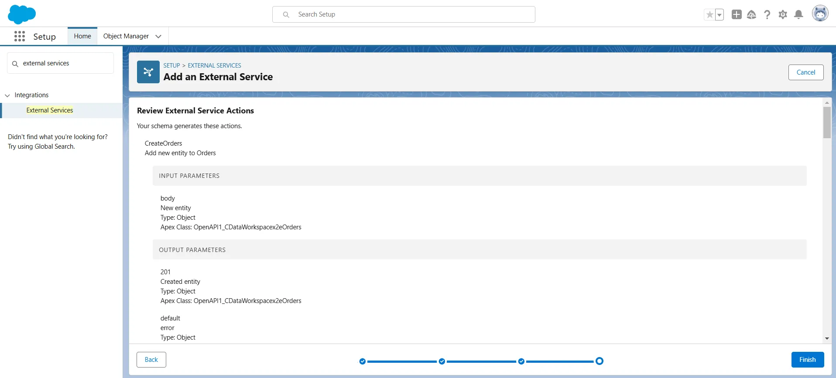Open the Help question mark icon
This screenshot has height=378, width=836.
click(x=767, y=15)
